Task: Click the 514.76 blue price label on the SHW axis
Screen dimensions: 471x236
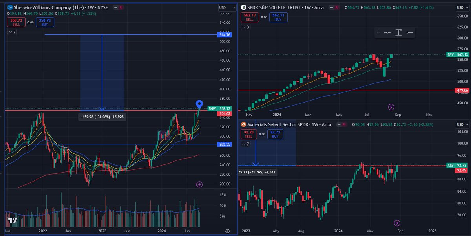Action: tap(224, 35)
